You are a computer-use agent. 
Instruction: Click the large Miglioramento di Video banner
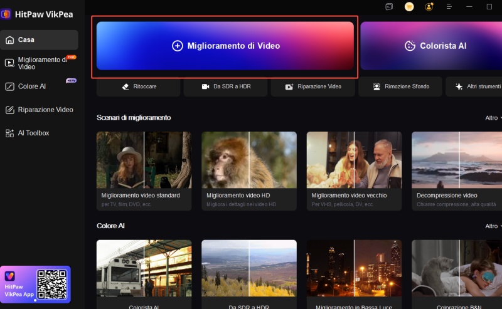point(225,46)
